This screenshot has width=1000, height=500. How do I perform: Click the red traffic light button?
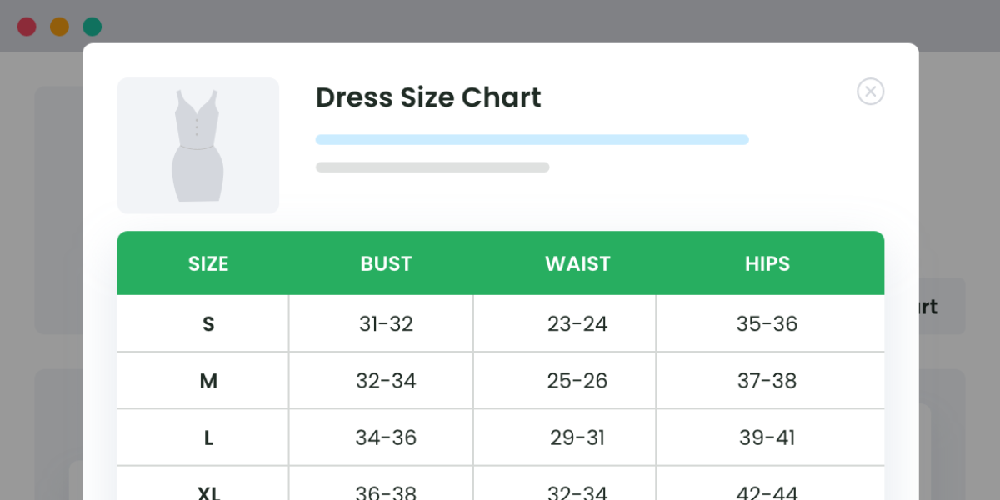tap(26, 26)
